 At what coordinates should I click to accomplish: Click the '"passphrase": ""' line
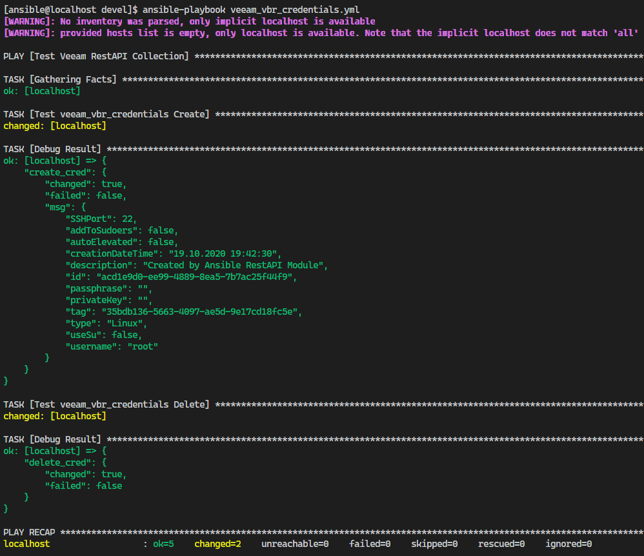click(x=109, y=289)
